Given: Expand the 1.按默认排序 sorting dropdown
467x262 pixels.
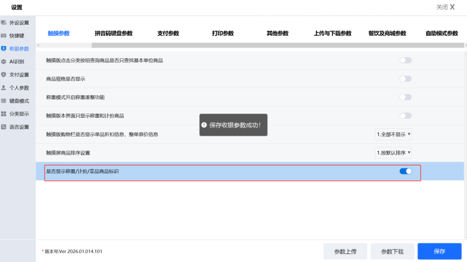Looking at the screenshot, I should (x=393, y=153).
